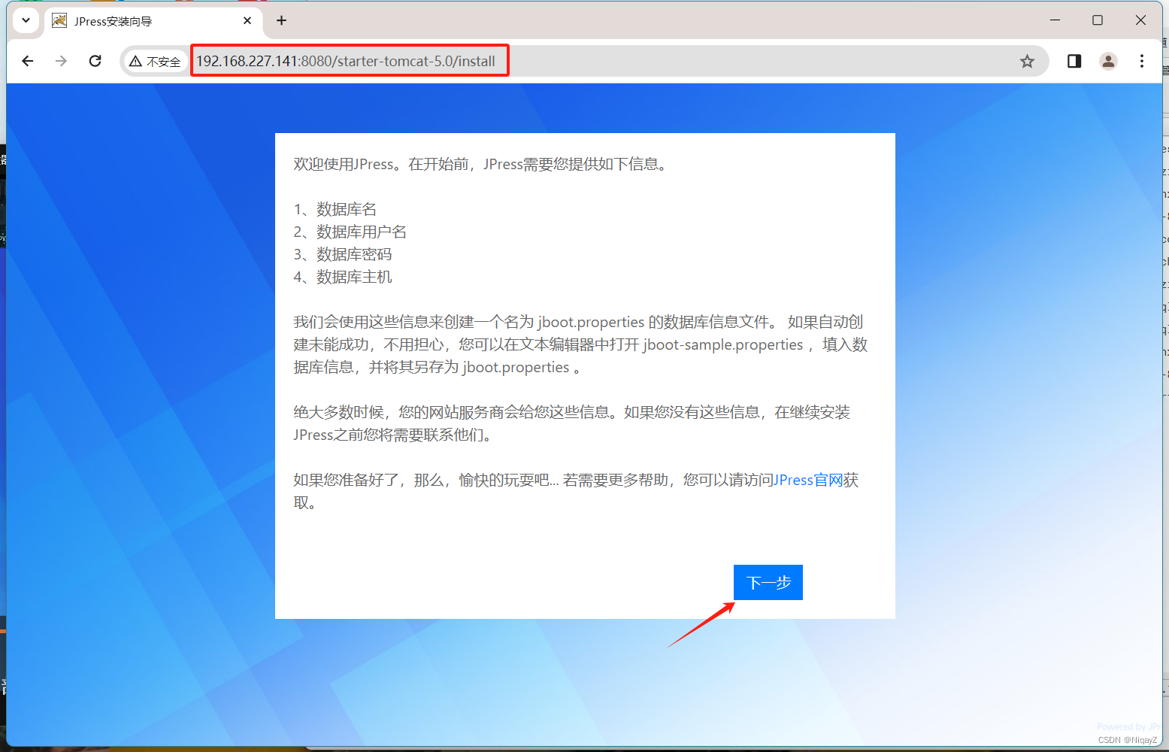Open the user profile avatar menu
This screenshot has height=752, width=1169.
[x=1108, y=61]
